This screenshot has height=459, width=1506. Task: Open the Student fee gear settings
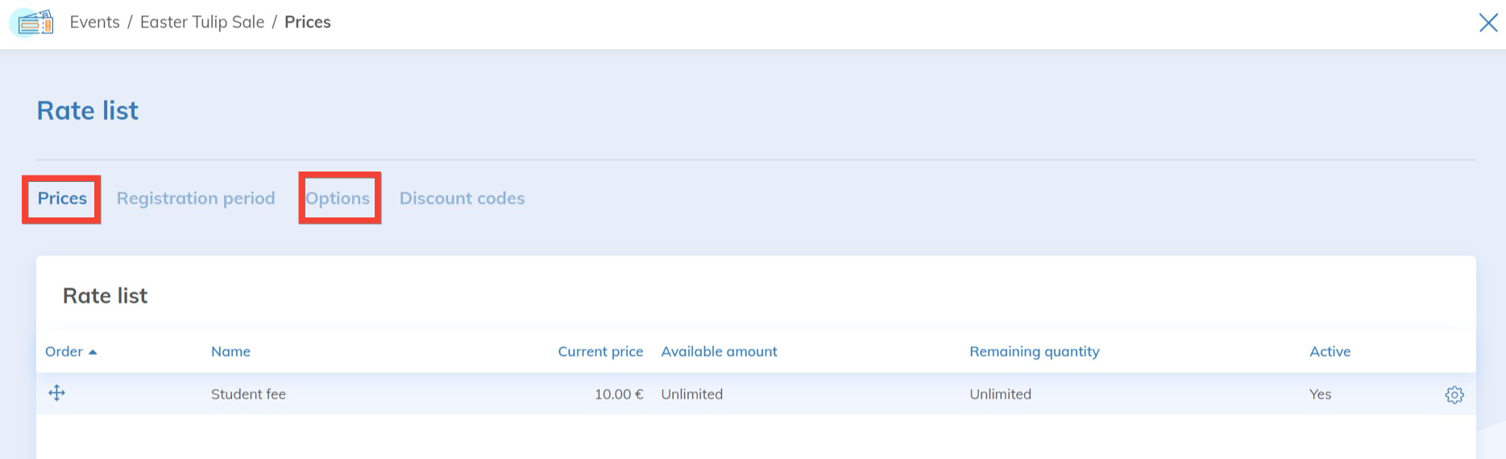1454,395
